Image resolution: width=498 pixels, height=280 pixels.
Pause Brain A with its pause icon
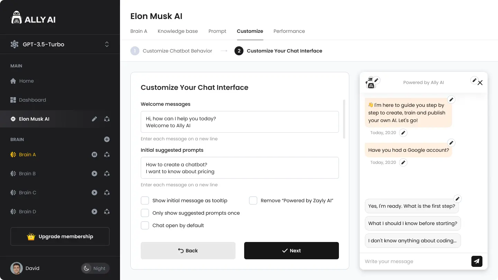94,155
